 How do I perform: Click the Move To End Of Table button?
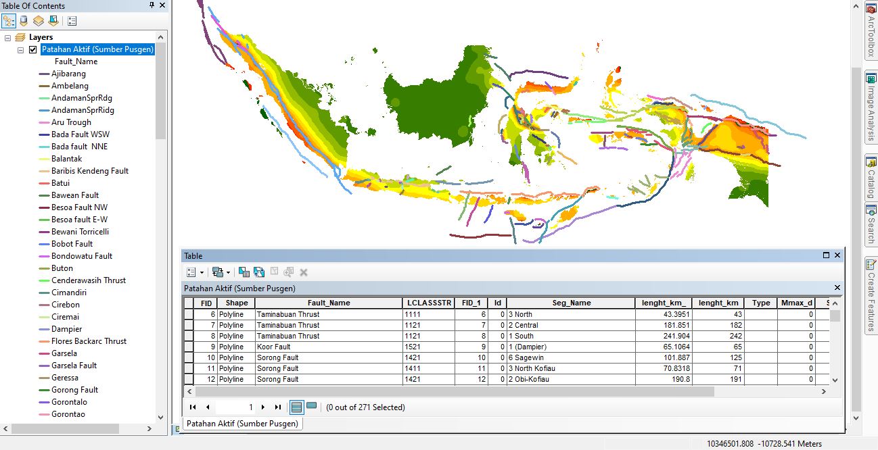(x=277, y=406)
